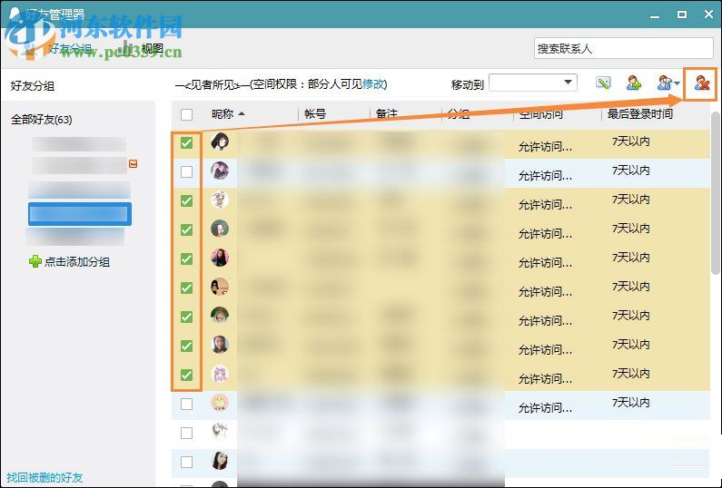
Task: Click the avatar in the sixth friend row
Action: point(220,287)
